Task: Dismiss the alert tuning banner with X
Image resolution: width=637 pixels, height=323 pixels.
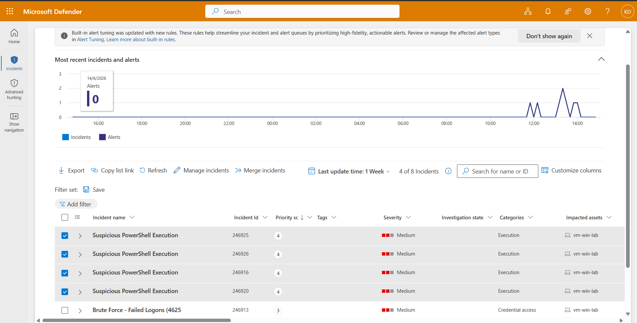Action: tap(590, 36)
